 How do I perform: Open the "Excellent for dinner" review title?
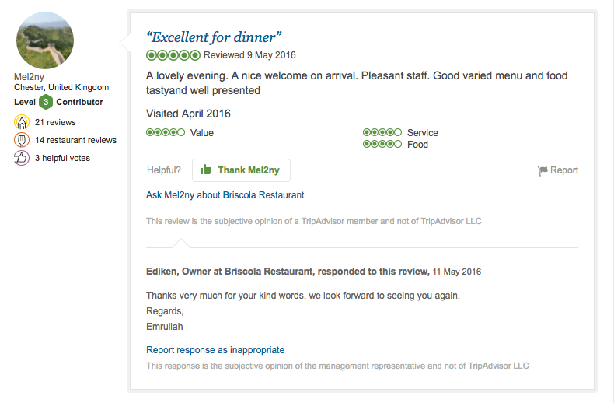point(214,37)
